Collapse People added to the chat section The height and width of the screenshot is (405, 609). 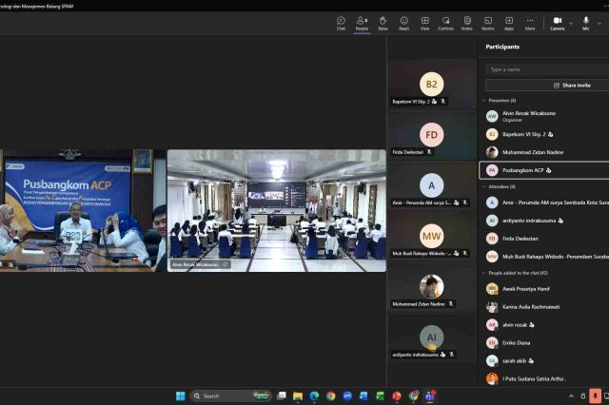pyautogui.click(x=483, y=273)
